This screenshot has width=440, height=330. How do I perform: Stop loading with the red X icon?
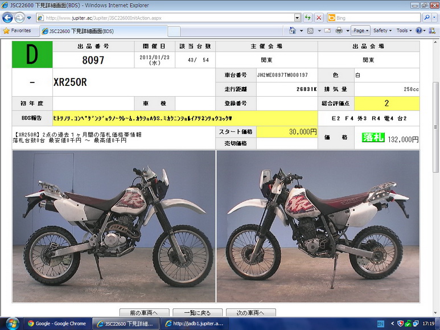(x=319, y=18)
